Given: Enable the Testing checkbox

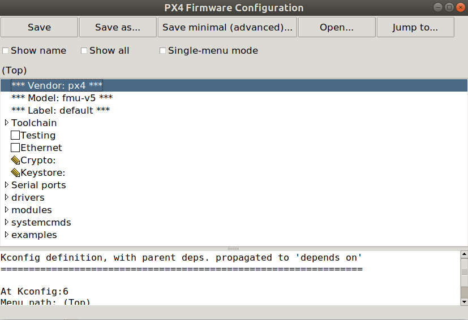Looking at the screenshot, I should tap(15, 136).
